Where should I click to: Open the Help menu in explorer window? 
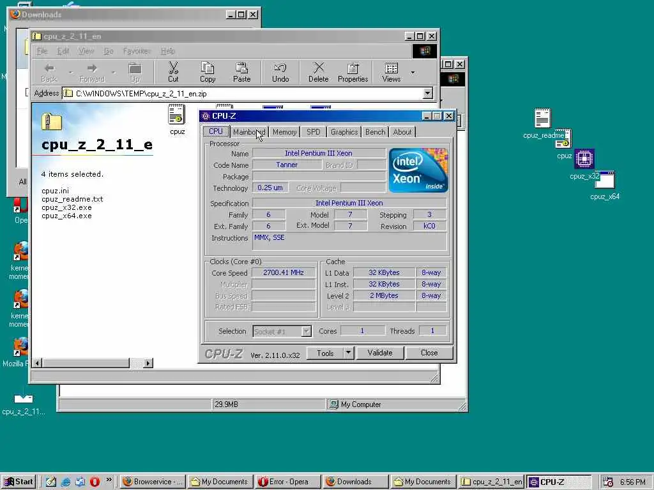[168, 51]
